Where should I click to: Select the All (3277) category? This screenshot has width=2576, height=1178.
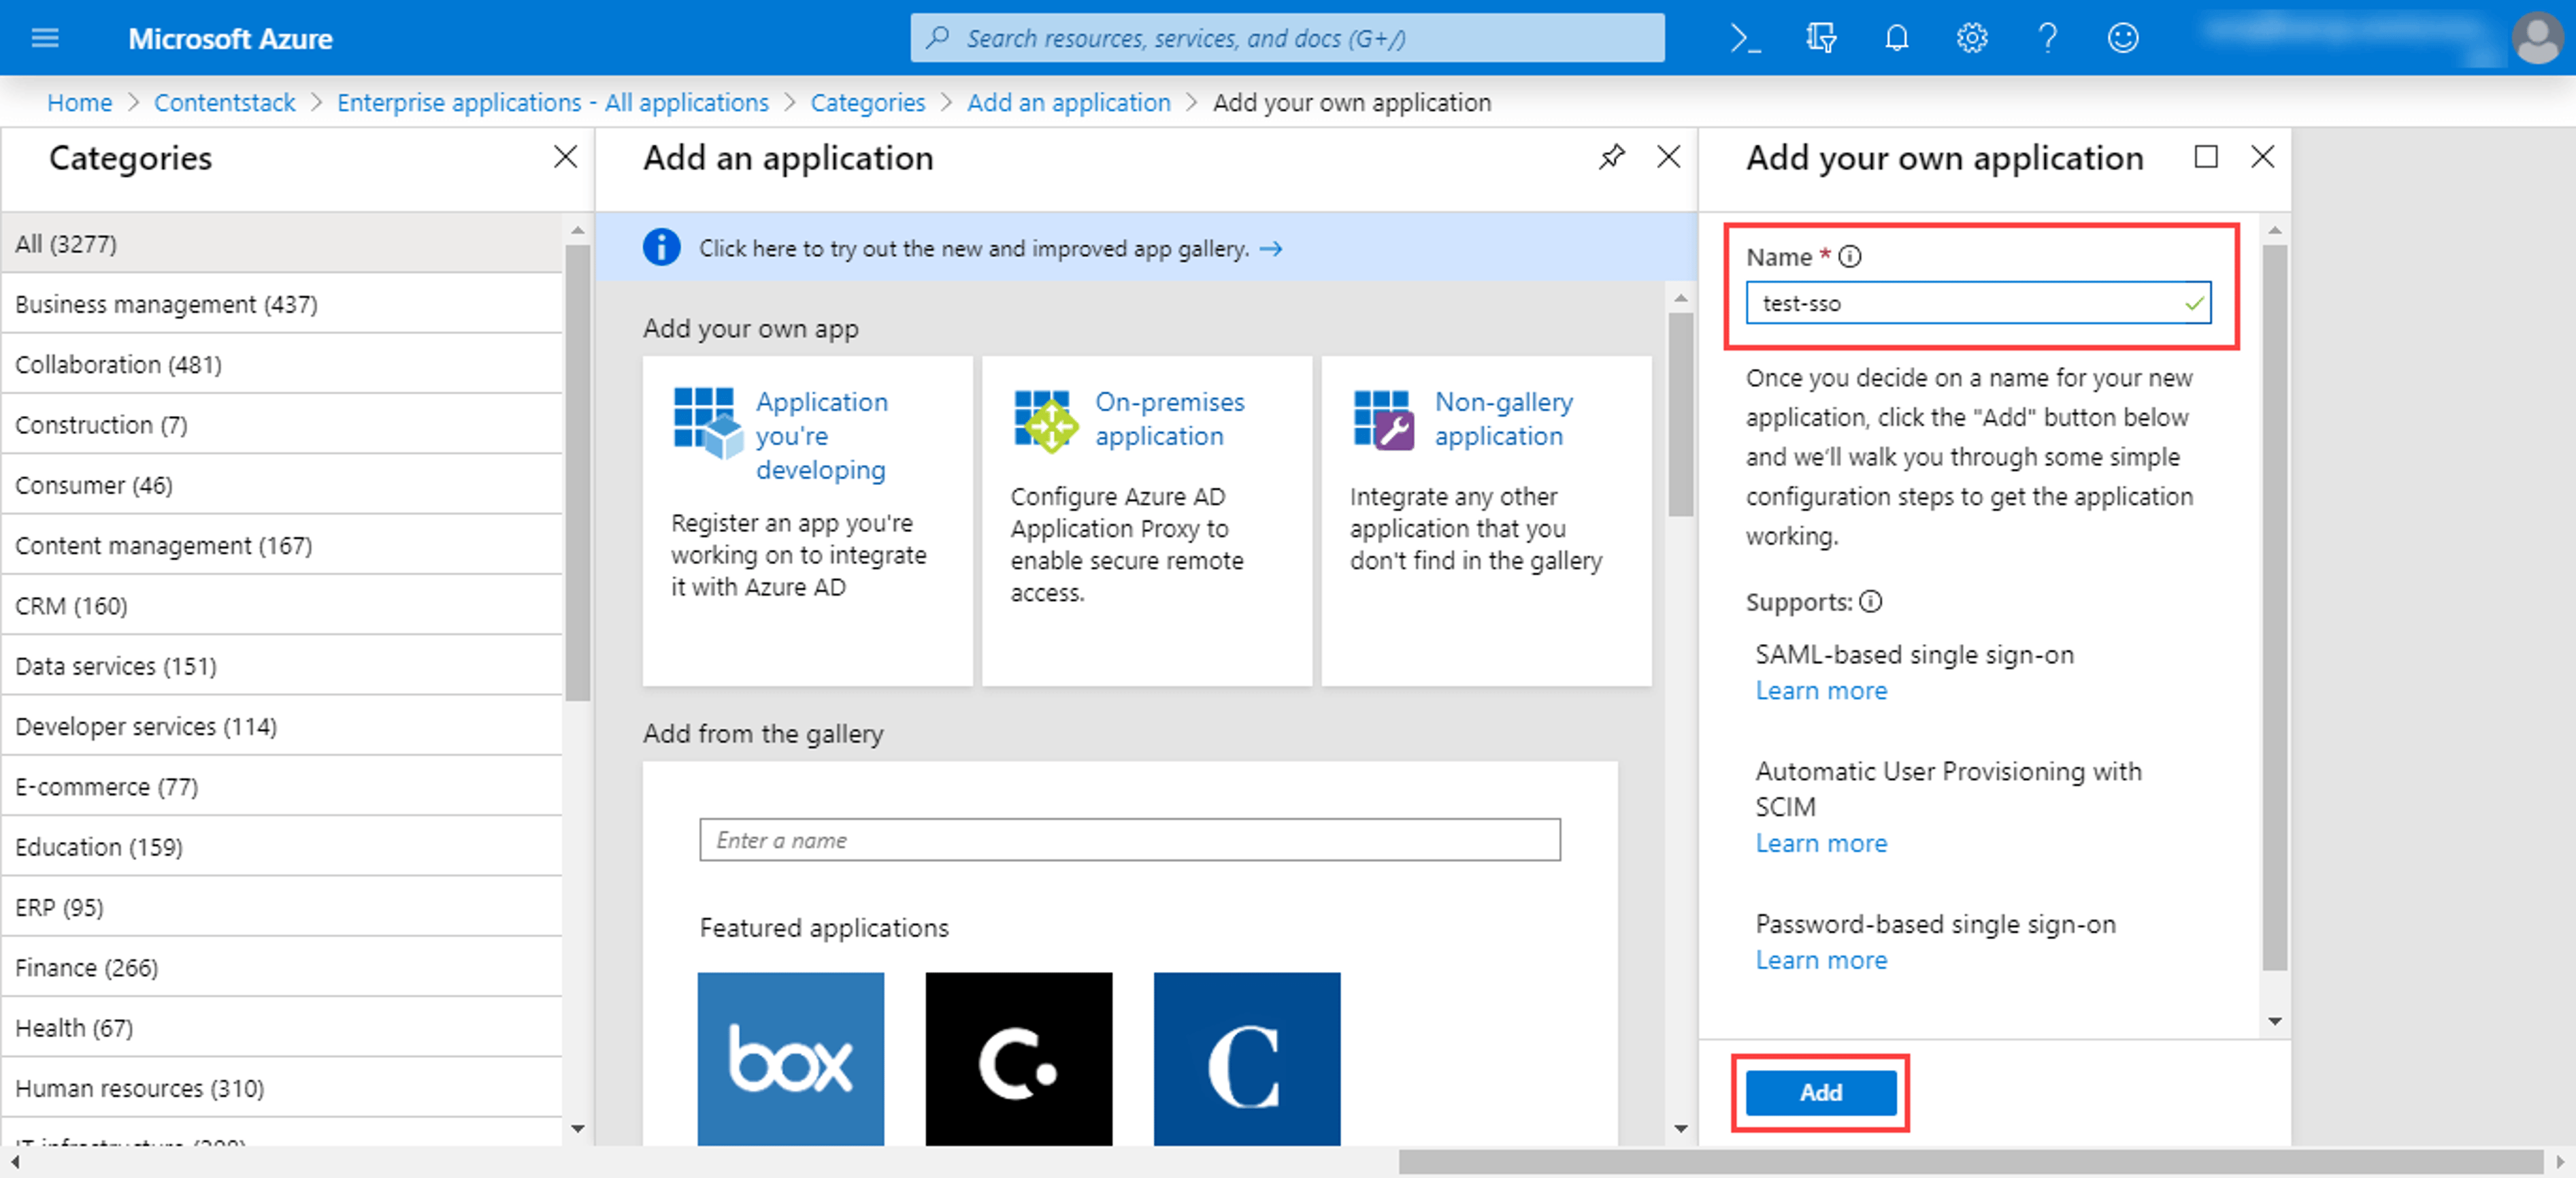[282, 243]
